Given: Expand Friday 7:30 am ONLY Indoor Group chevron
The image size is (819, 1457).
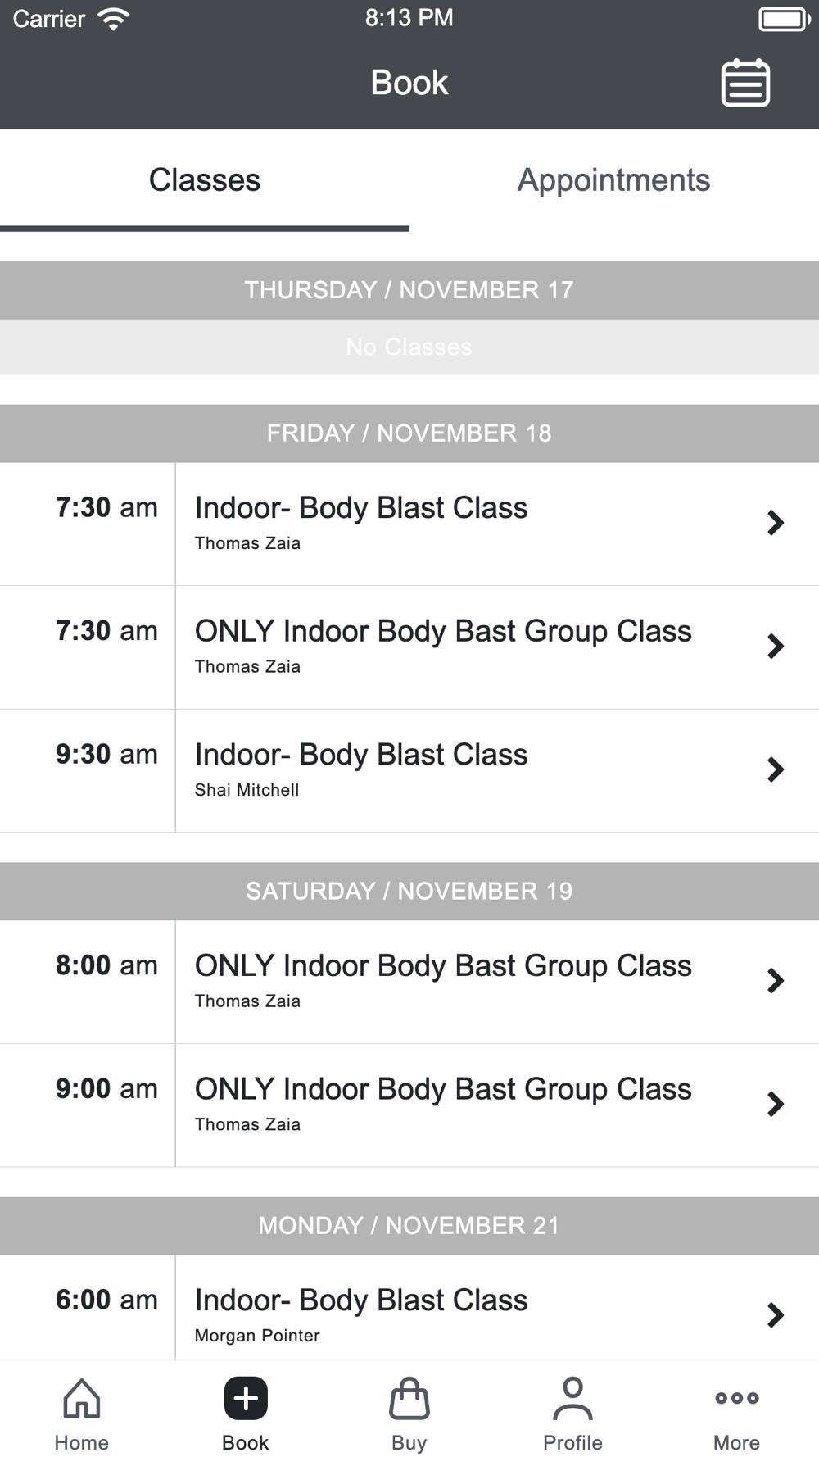Looking at the screenshot, I should [775, 646].
